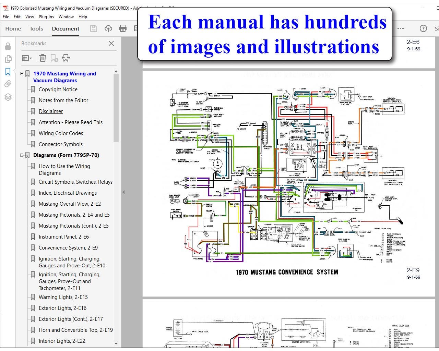The height and width of the screenshot is (351, 439).
Task: Open the toolbar Help question-mark icon
Action: click(423, 28)
